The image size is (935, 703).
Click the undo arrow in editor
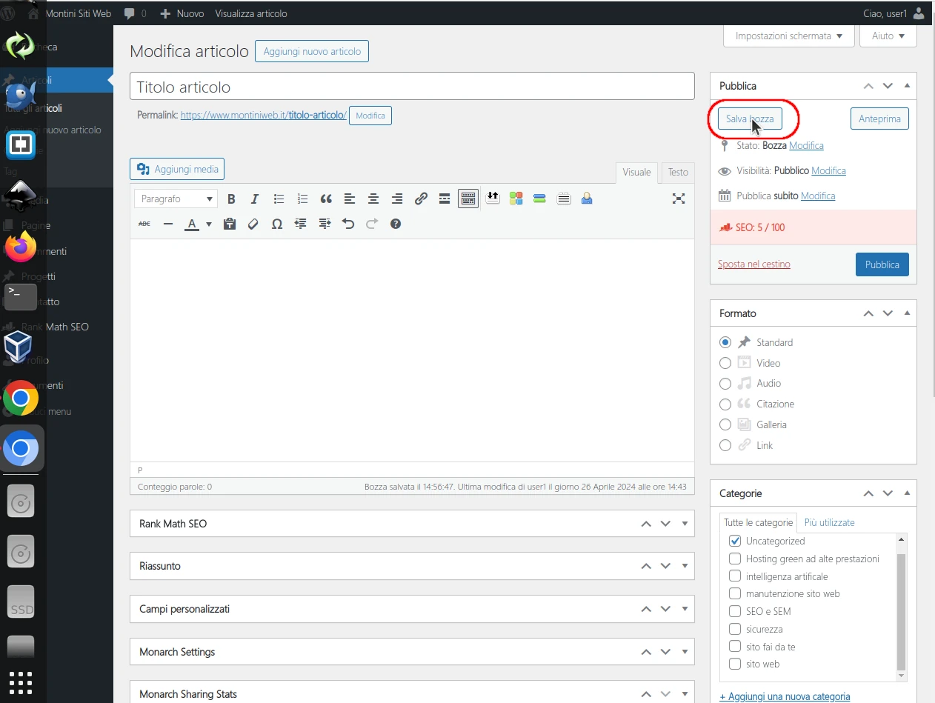(x=348, y=224)
